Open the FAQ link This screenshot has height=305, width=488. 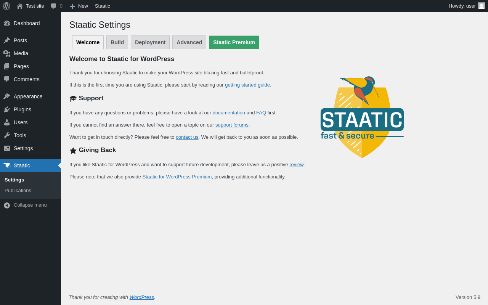(261, 113)
